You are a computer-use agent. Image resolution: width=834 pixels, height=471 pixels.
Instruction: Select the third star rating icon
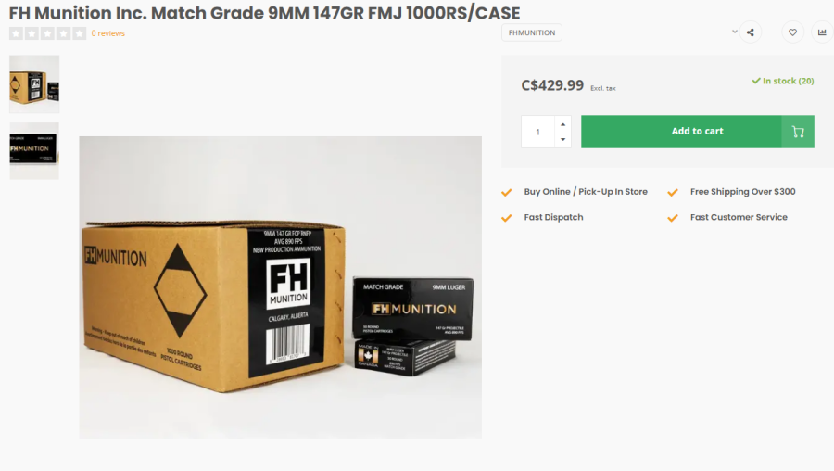coord(48,33)
